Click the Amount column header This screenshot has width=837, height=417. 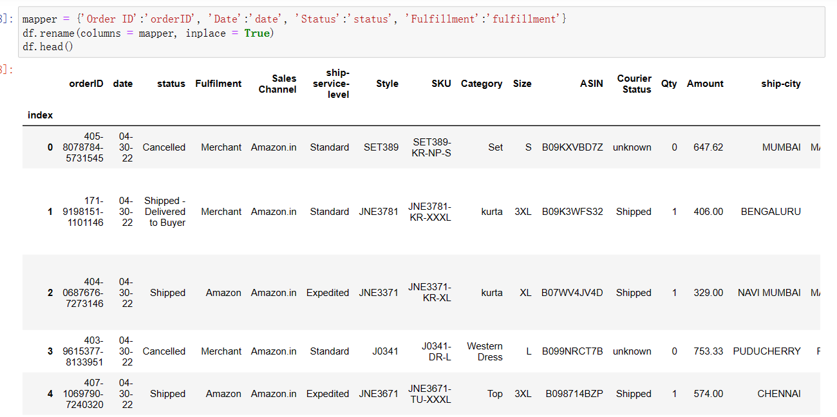705,84
